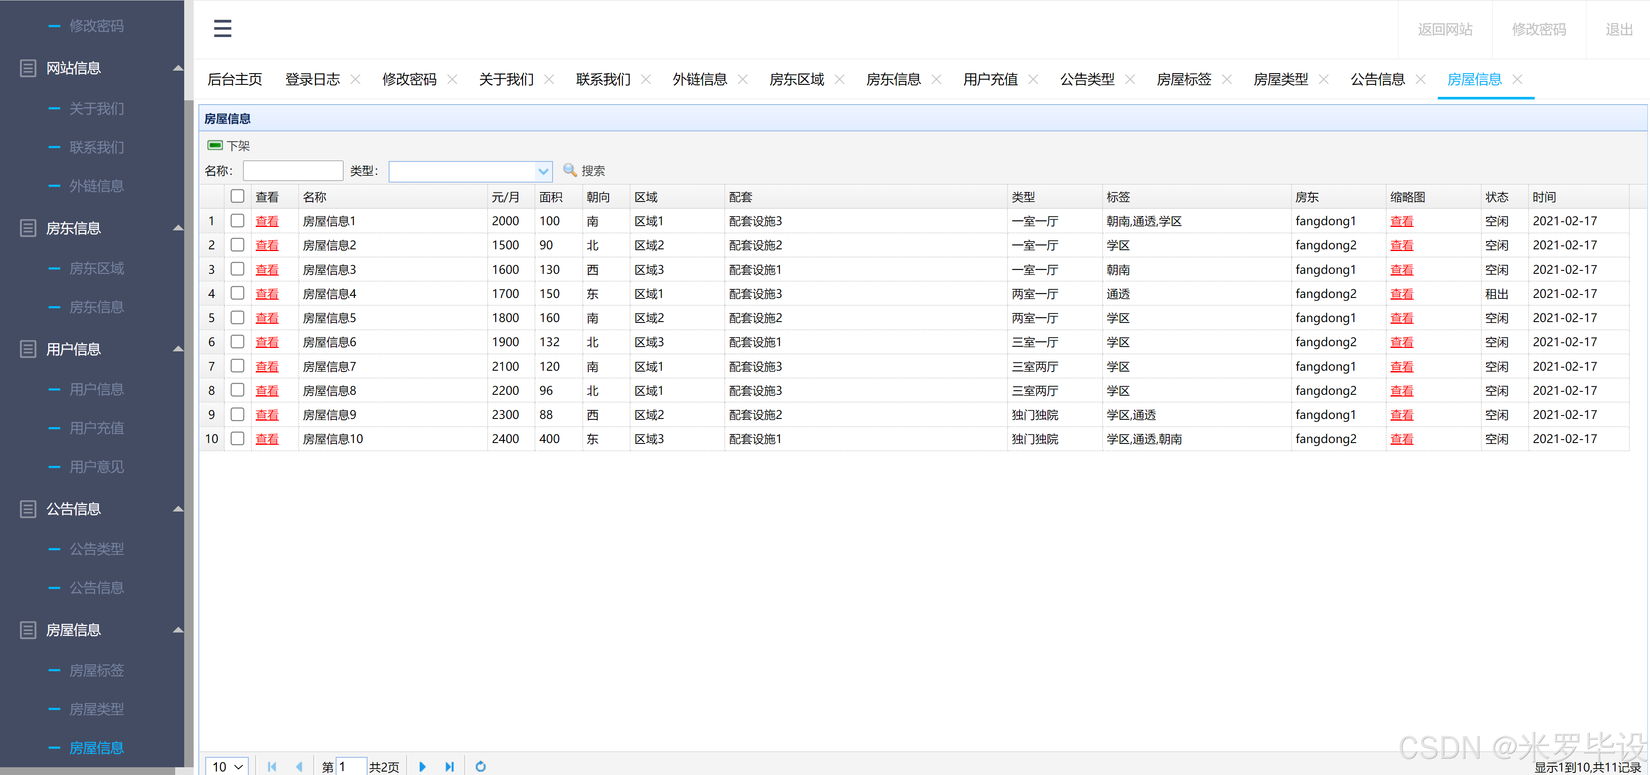Toggle the hamburger menu icon
This screenshot has width=1650, height=775.
coord(222,28)
